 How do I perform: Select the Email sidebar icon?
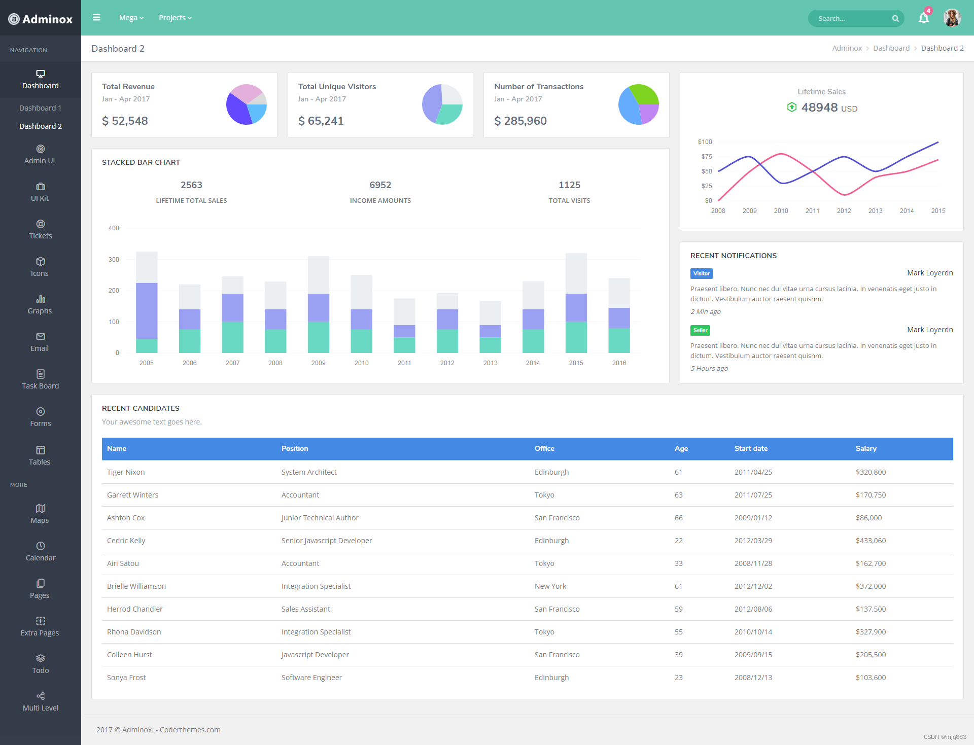pyautogui.click(x=41, y=337)
